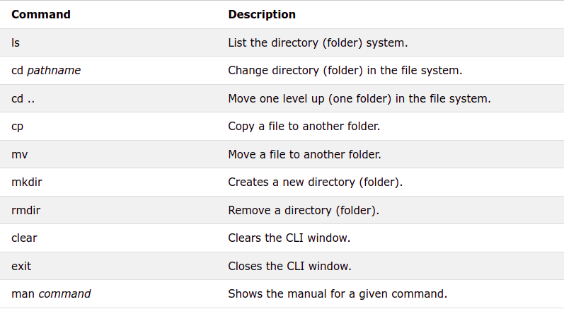Click the man command cell
Screen dimensions: 564x309
[x=51, y=293]
